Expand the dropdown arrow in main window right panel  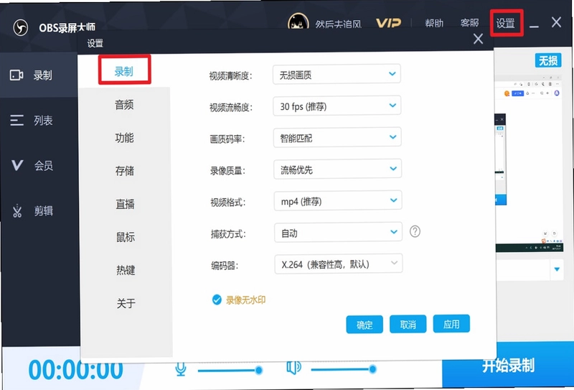click(x=557, y=269)
